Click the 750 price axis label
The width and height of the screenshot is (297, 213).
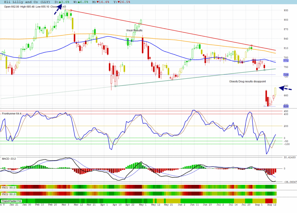[x=286, y=67]
